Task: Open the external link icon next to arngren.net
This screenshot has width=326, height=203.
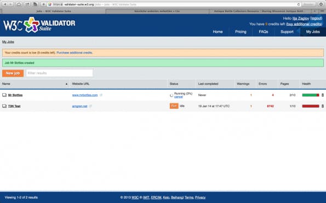Action: pos(90,106)
